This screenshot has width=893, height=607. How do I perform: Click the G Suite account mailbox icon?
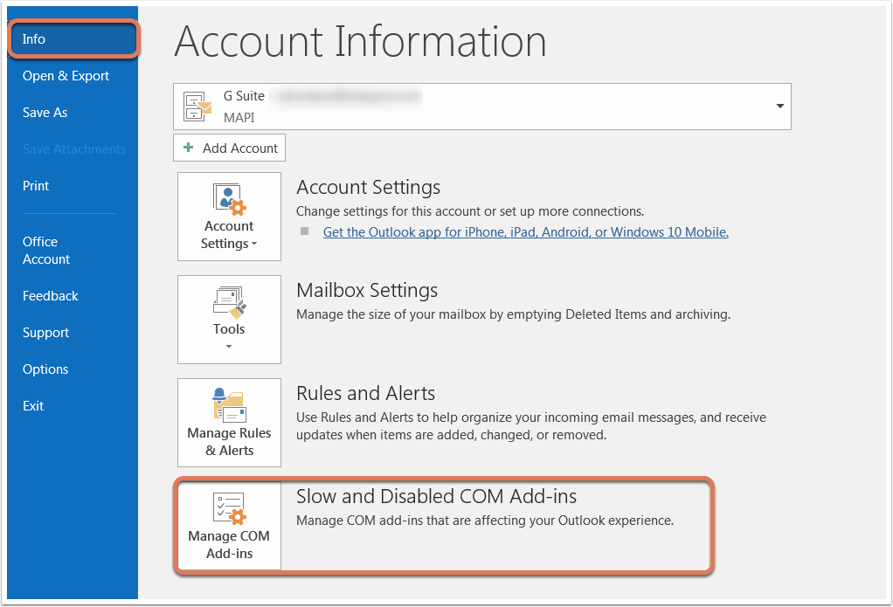(197, 107)
